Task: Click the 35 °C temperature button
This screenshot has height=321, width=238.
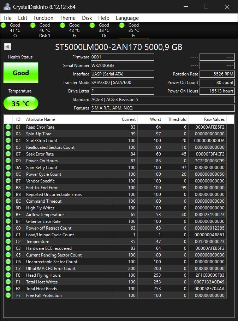Action: (x=21, y=103)
